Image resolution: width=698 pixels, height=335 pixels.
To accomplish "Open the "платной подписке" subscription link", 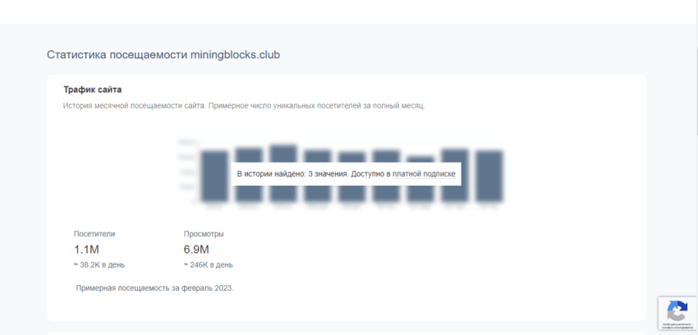I will coord(422,174).
